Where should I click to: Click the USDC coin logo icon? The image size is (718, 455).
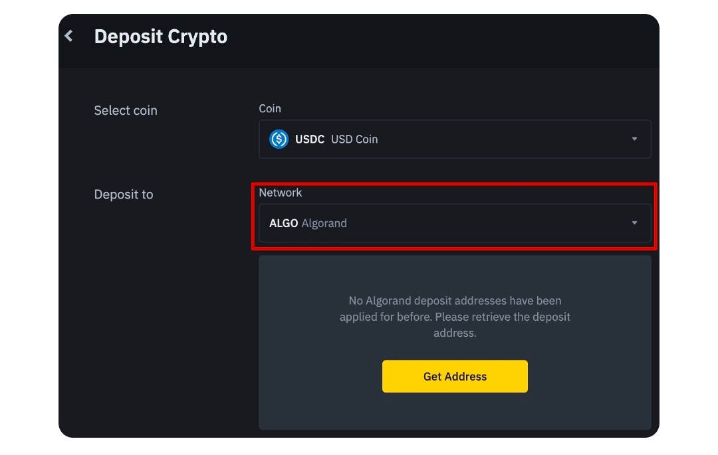coord(279,139)
